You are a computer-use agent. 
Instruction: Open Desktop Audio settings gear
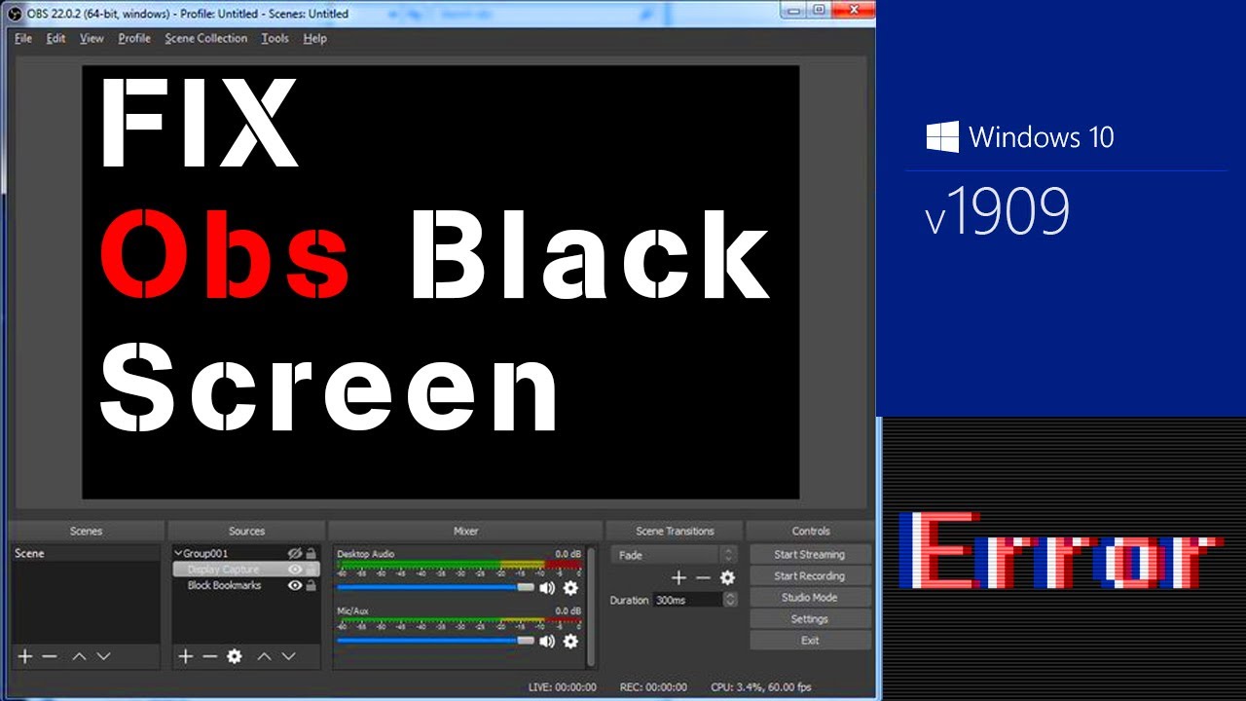pos(570,587)
